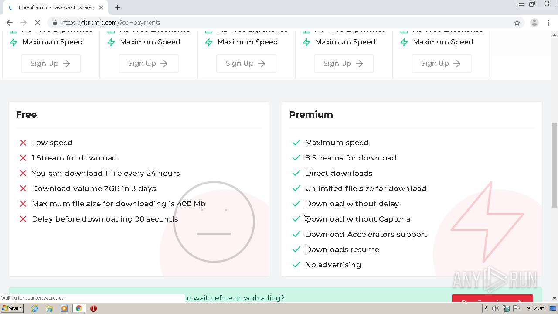Screen dimensions: 558x314
Task: Click the 'wait before downloading?' banner text
Action: click(234, 298)
